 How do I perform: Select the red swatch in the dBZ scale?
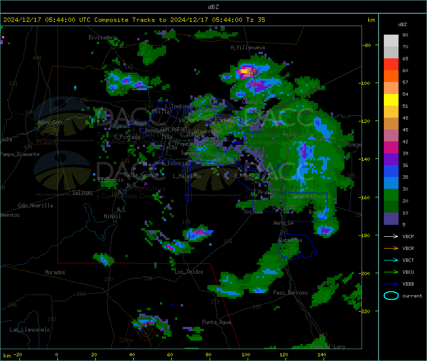[391, 64]
